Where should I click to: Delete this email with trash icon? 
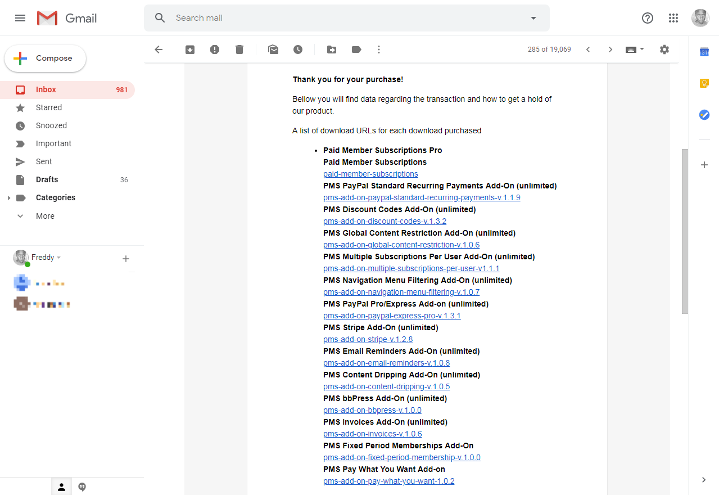pyautogui.click(x=239, y=49)
